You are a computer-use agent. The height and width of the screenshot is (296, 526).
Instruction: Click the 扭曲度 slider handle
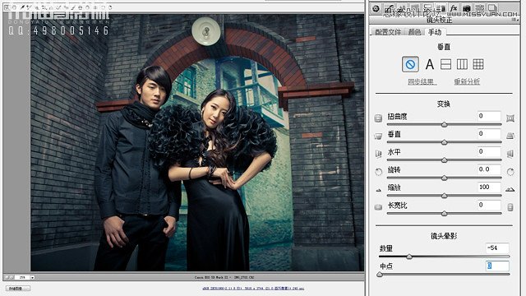[x=444, y=124]
